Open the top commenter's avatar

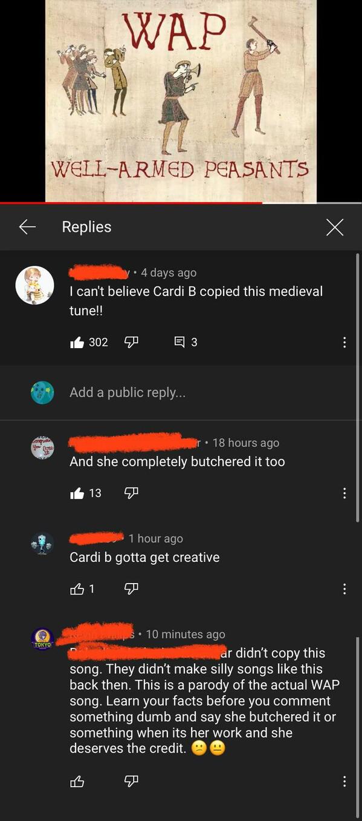pyautogui.click(x=34, y=285)
